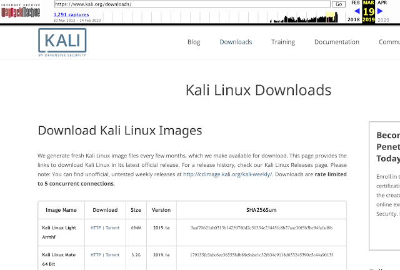400x270 pixels.
Task: Click the Go button
Action: click(339, 4)
